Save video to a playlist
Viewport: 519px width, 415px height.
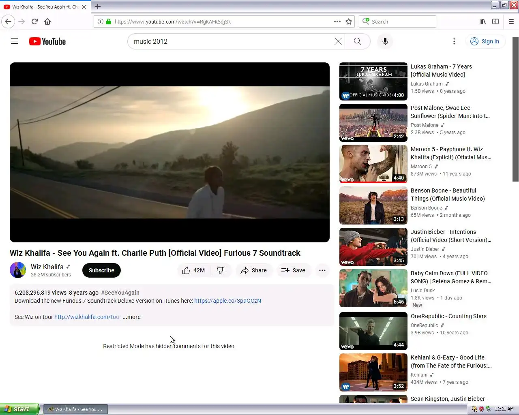(293, 270)
